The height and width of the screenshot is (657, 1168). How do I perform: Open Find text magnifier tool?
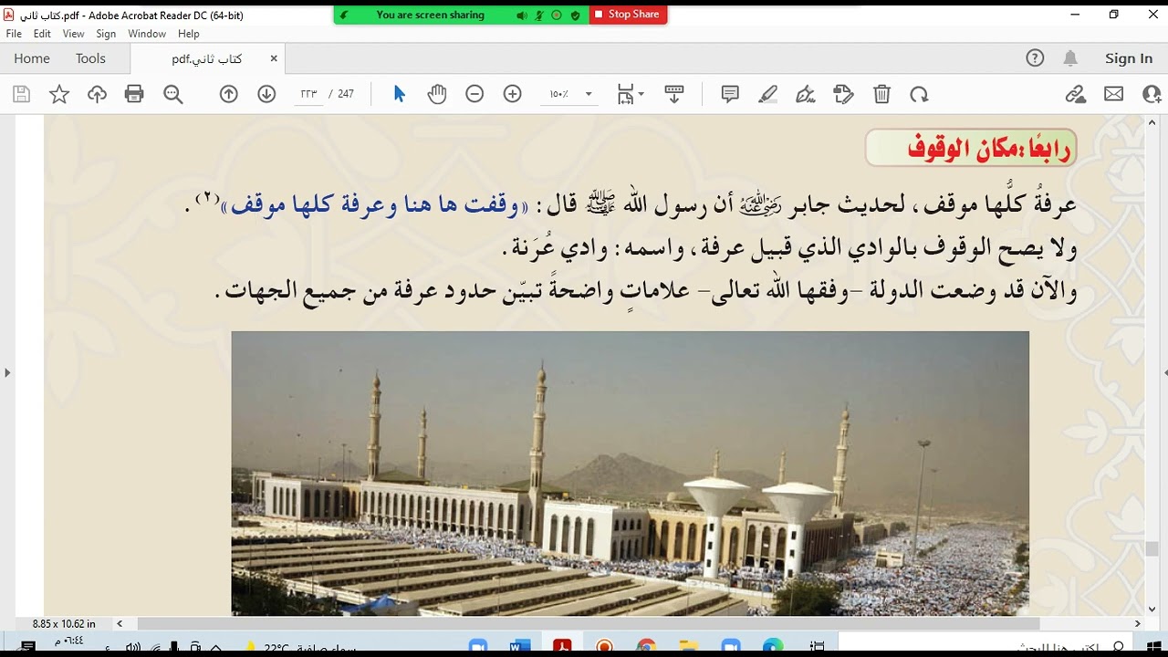point(173,94)
